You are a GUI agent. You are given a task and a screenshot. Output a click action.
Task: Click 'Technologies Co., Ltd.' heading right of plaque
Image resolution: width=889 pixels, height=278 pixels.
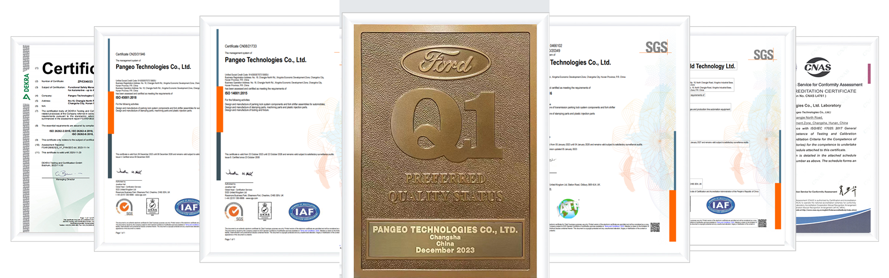tap(580, 62)
